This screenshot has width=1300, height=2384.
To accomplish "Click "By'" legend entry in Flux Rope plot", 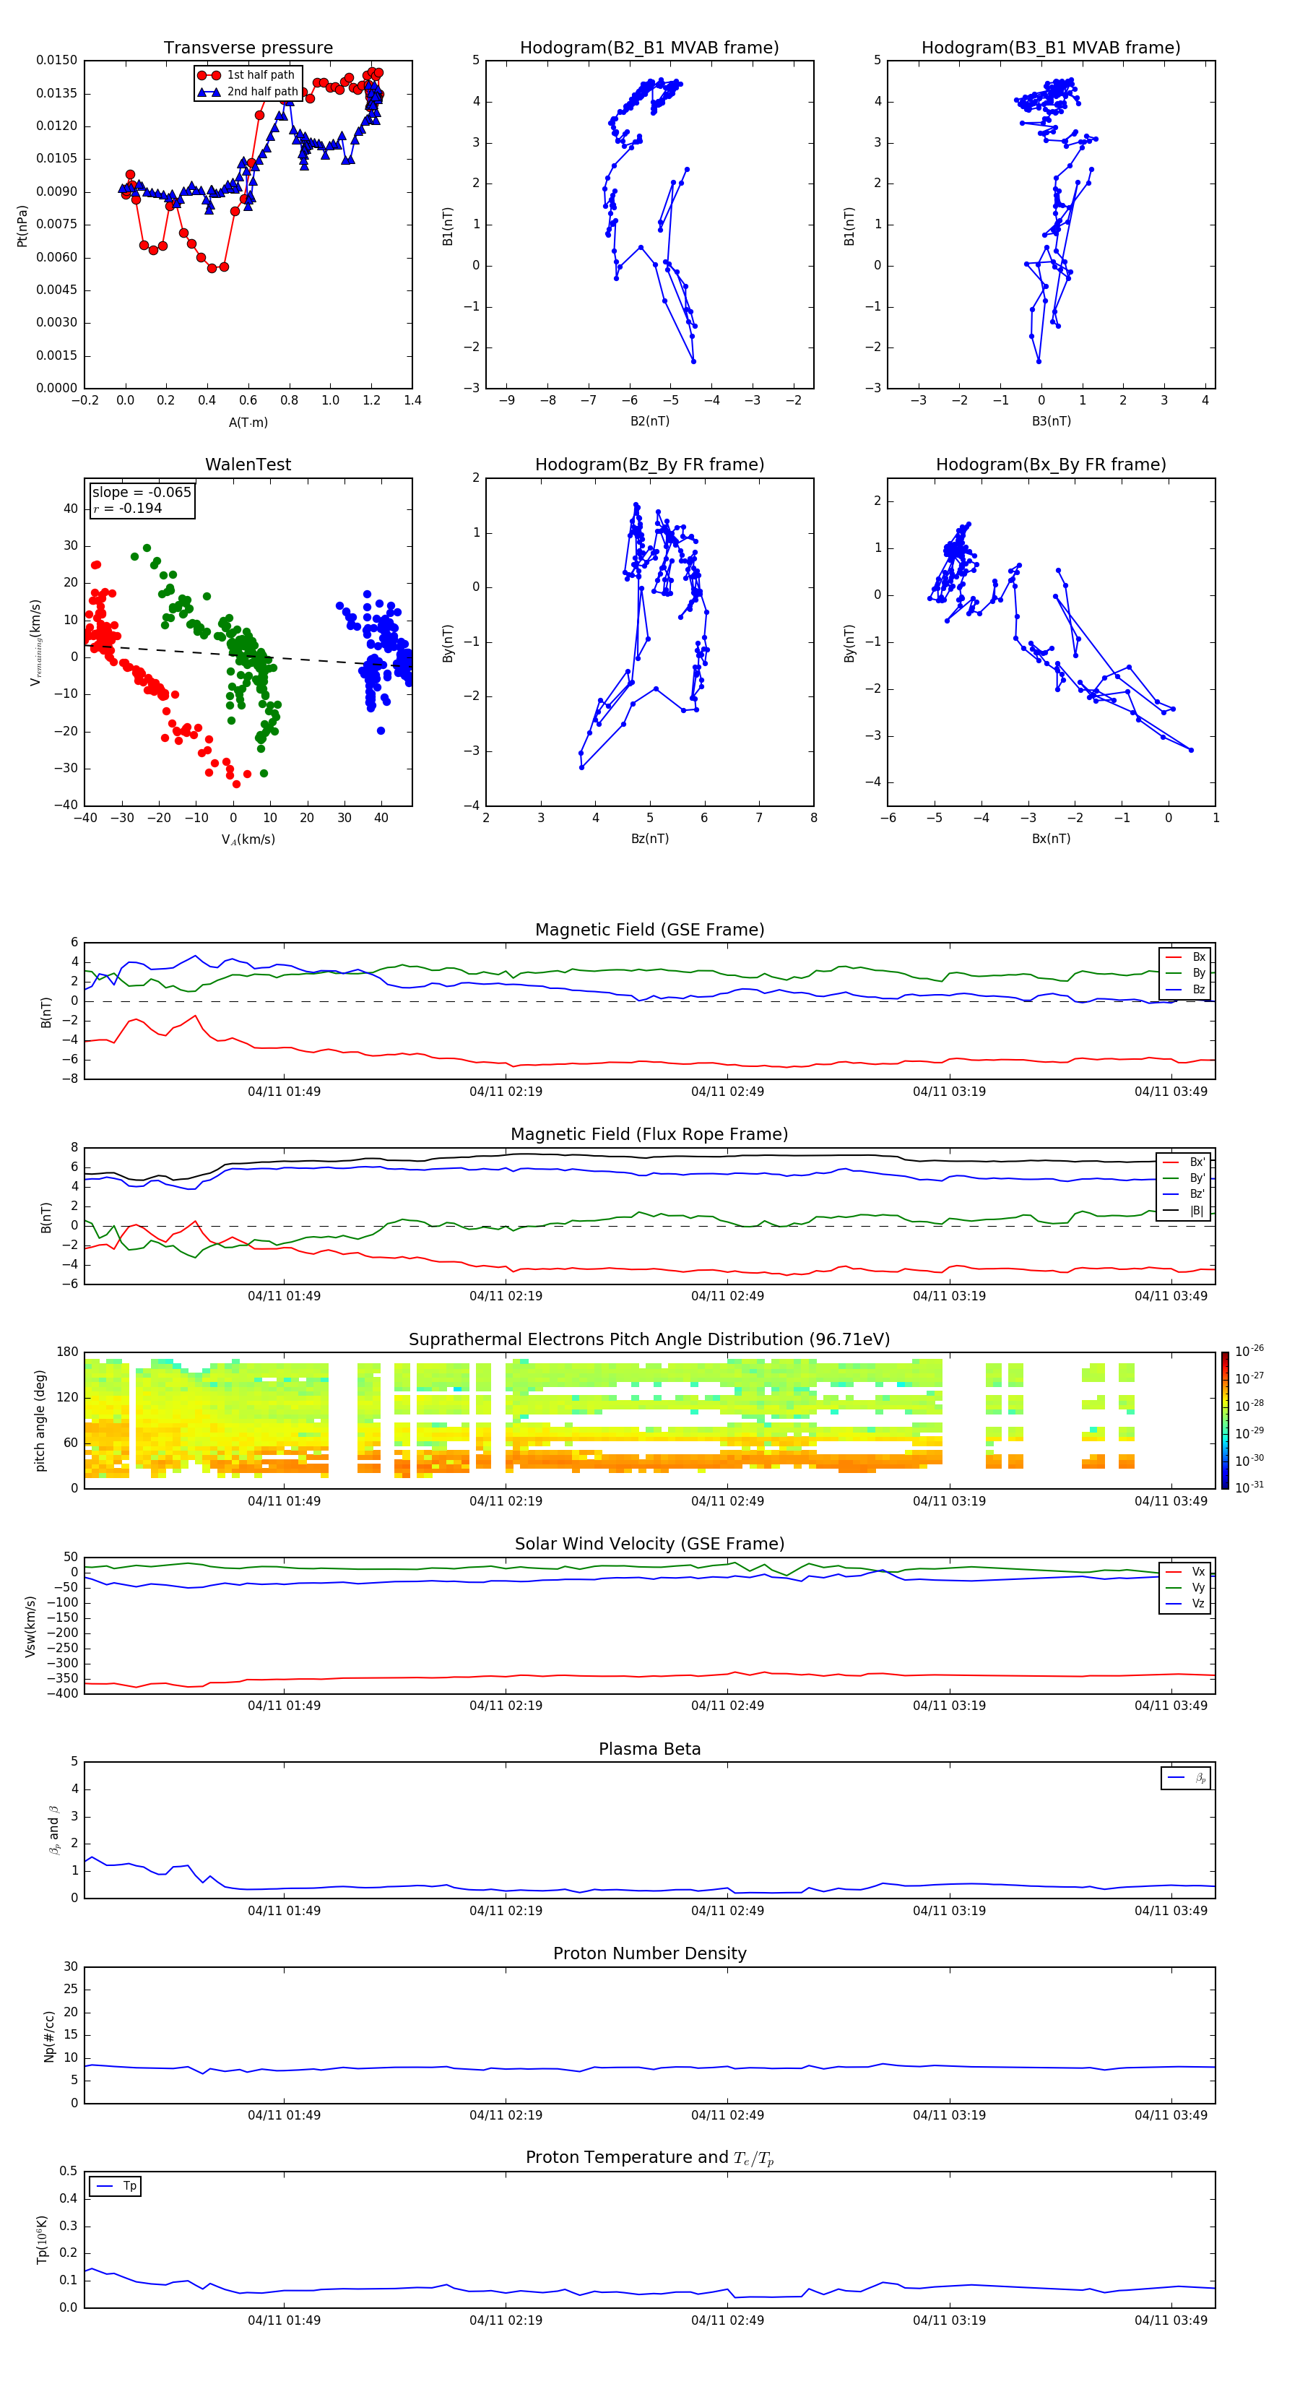I will pyautogui.click(x=1184, y=1178).
